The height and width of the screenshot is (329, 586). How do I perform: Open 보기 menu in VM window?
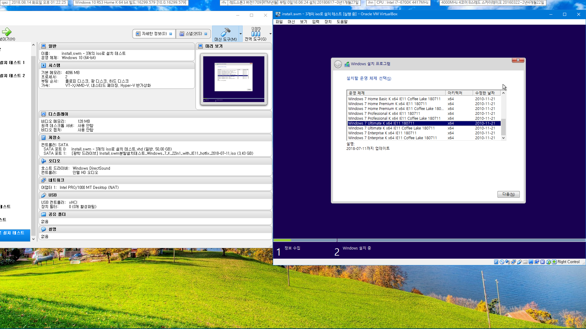click(303, 22)
